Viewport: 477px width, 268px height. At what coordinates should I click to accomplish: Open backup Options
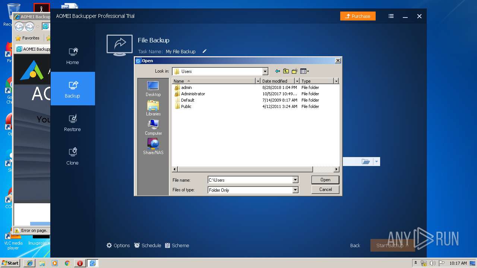coord(118,246)
